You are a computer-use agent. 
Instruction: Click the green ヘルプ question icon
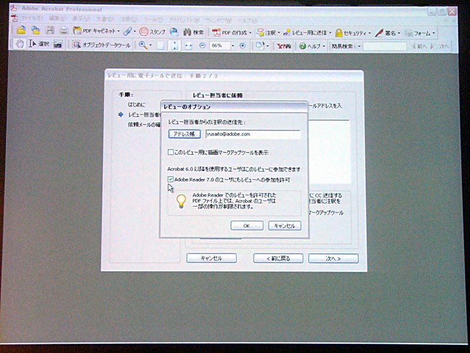302,46
